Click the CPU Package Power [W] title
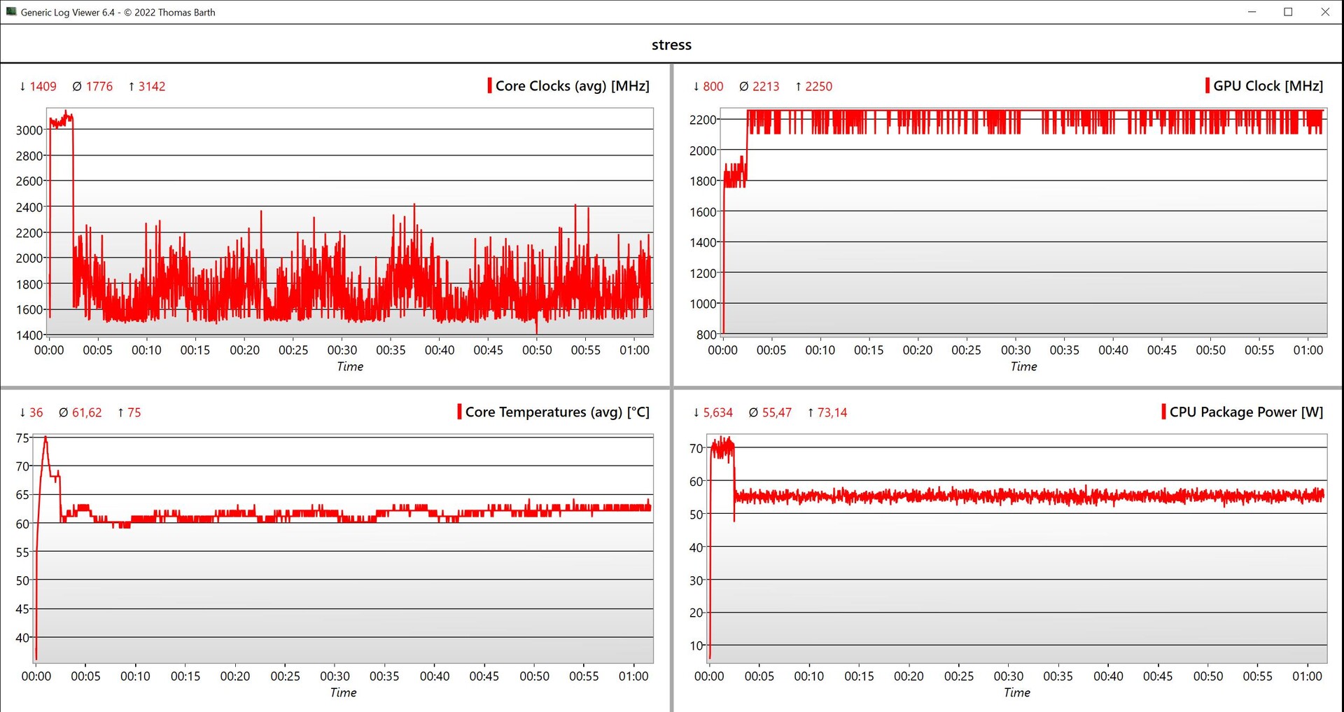Image resolution: width=1344 pixels, height=712 pixels. click(x=1246, y=412)
